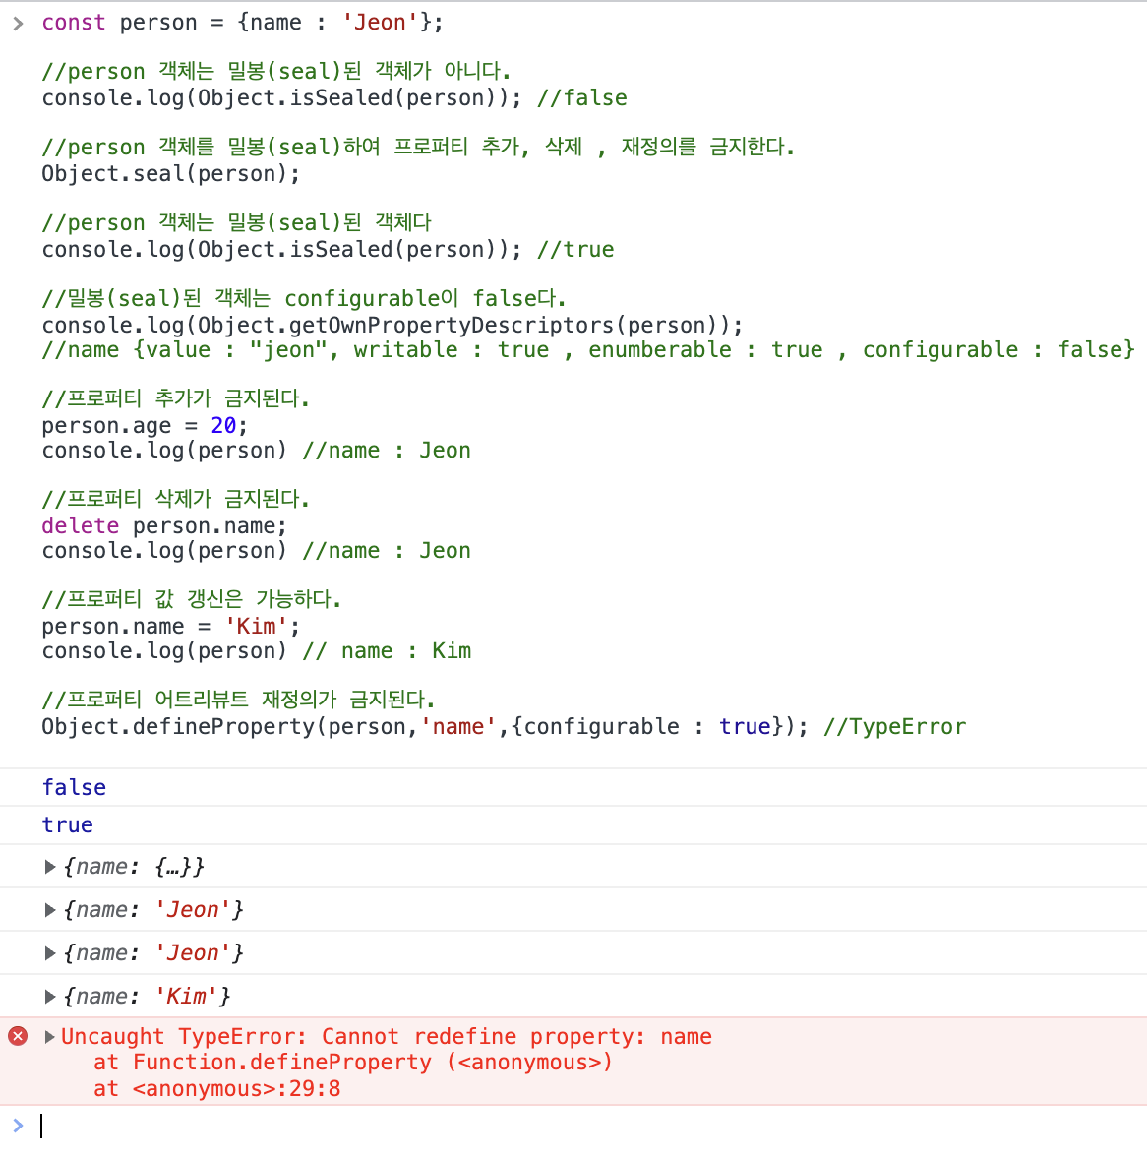1147x1159 pixels.
Task: Click the blue console prompt chevron
Action: tap(18, 1126)
